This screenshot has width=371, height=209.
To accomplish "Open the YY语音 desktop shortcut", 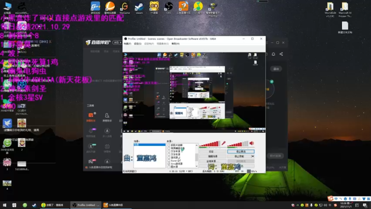I will 154,8.
